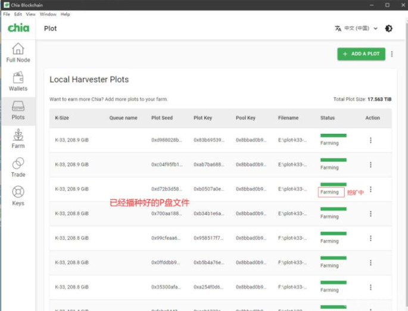Click the Filename column header

point(288,118)
